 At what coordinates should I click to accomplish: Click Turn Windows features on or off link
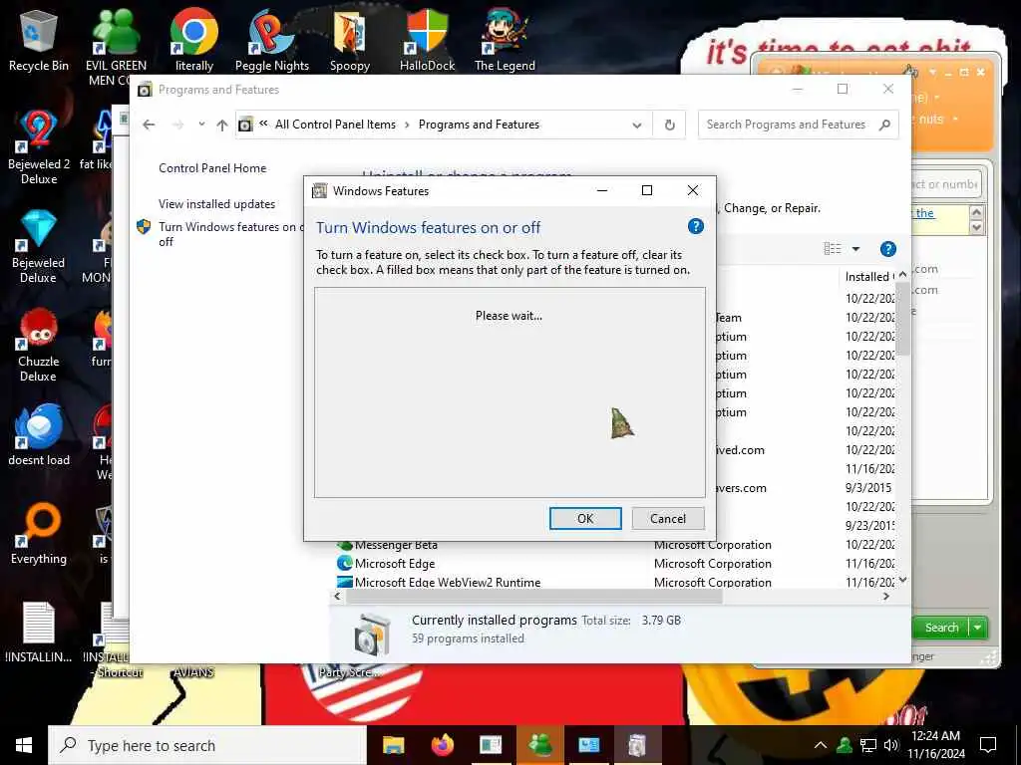click(230, 234)
